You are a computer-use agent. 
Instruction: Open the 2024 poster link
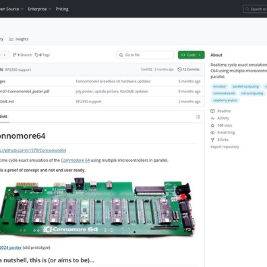point(11,247)
